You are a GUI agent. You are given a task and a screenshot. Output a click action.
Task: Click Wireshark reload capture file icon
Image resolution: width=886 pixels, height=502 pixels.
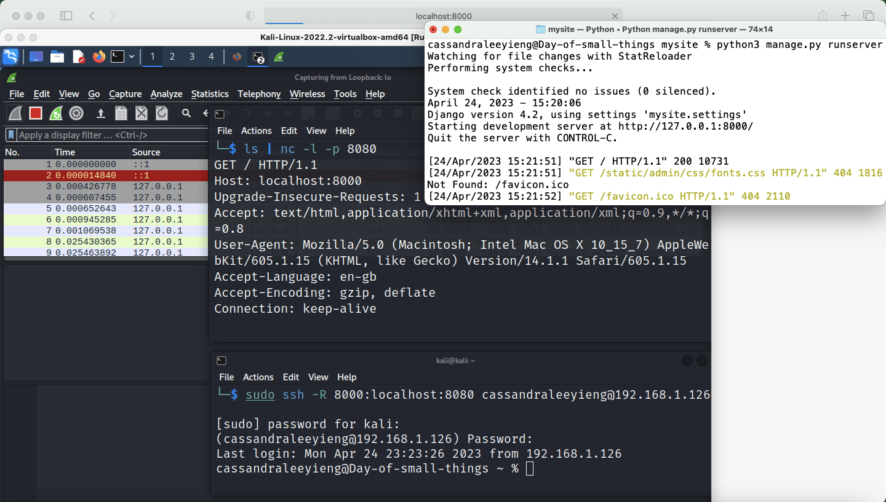coord(162,113)
